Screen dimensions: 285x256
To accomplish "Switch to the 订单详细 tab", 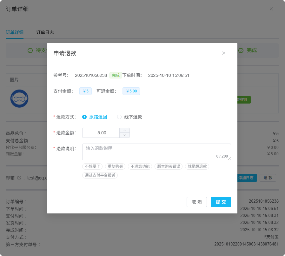I will [x=15, y=32].
